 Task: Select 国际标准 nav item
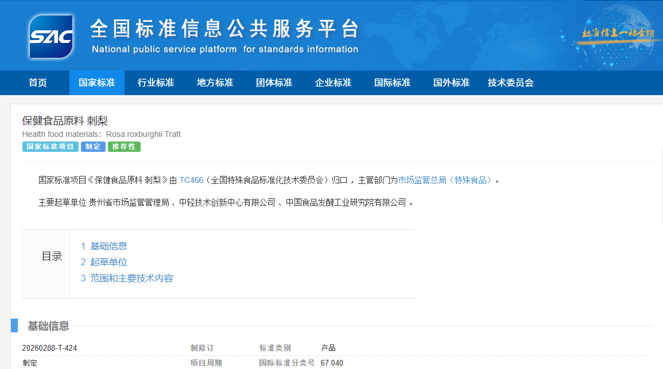393,83
